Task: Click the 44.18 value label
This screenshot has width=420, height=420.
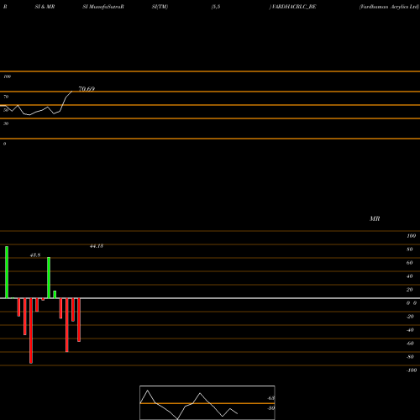Action: pos(97,246)
